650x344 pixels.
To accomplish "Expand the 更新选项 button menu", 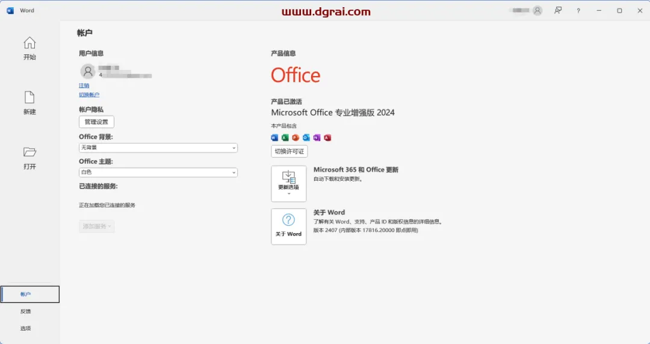I will (288, 184).
